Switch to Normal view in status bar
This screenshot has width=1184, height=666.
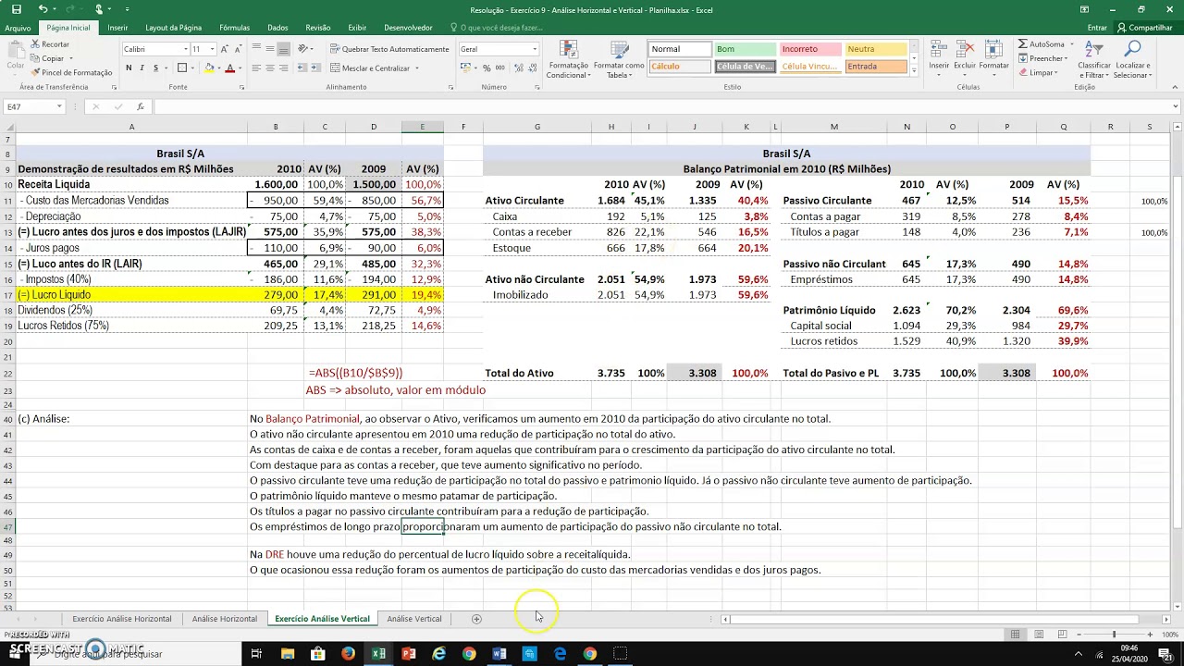(x=1016, y=635)
